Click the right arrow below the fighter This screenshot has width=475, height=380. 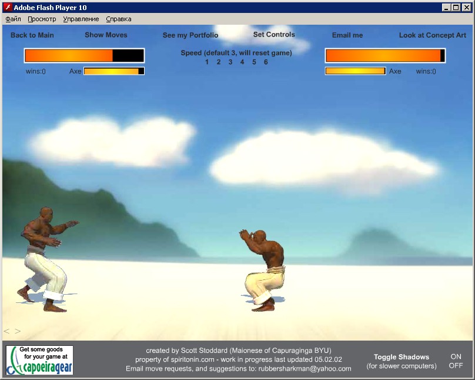pyautogui.click(x=18, y=331)
